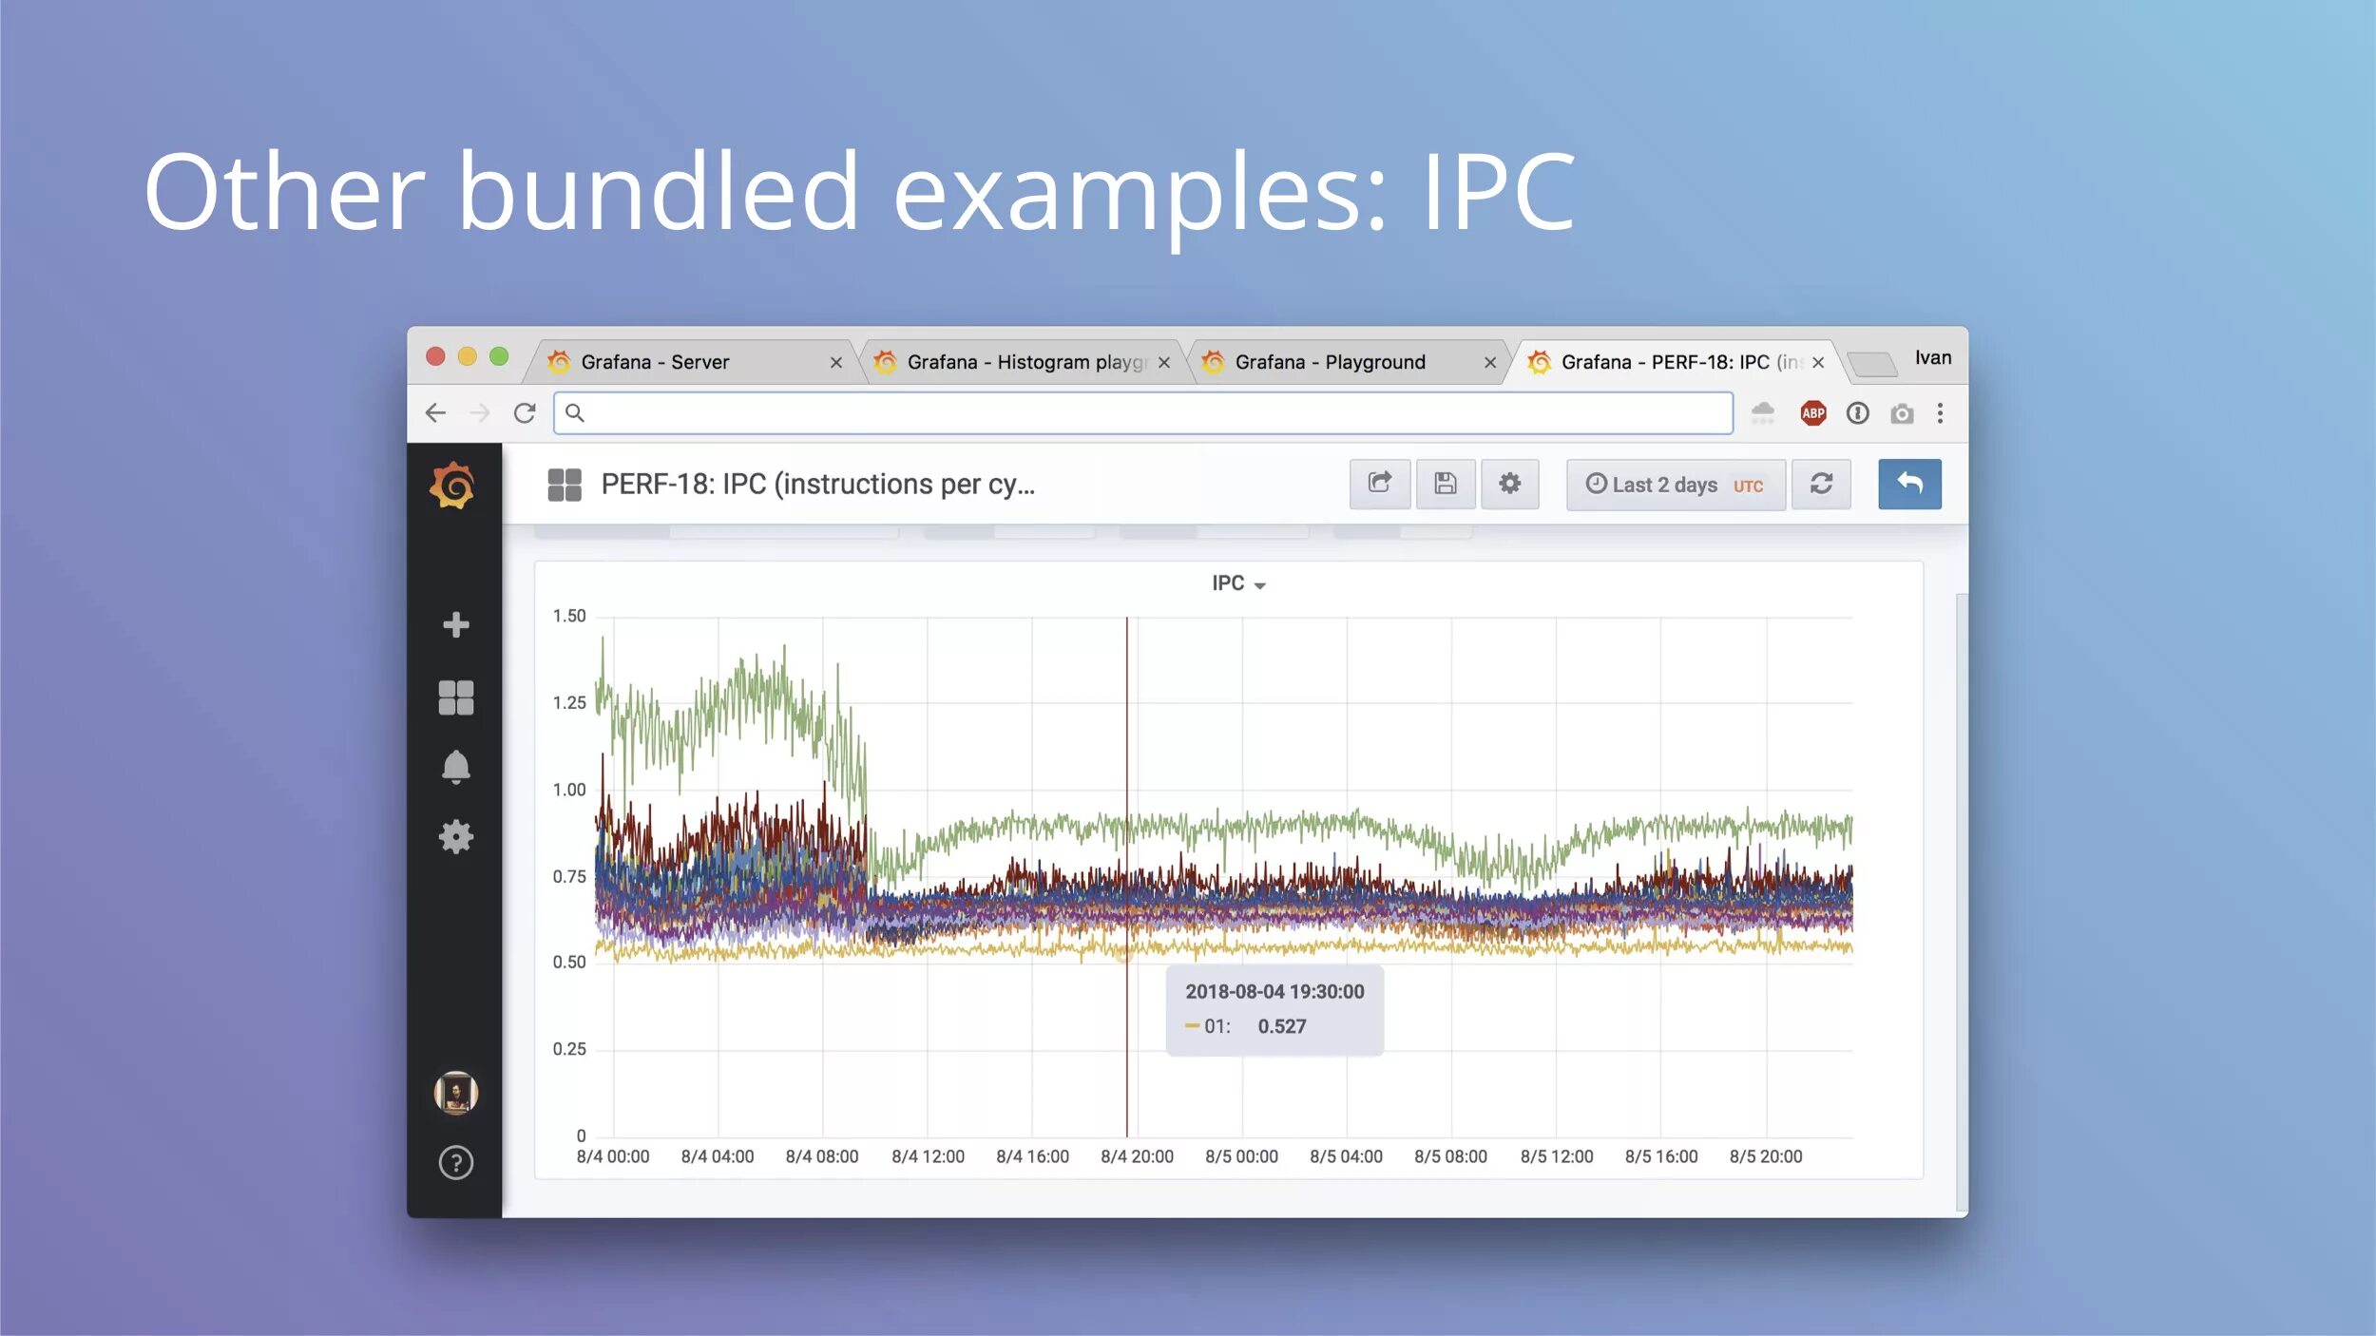Click the Refresh dashboard icon
The width and height of the screenshot is (2376, 1336).
click(x=1820, y=484)
